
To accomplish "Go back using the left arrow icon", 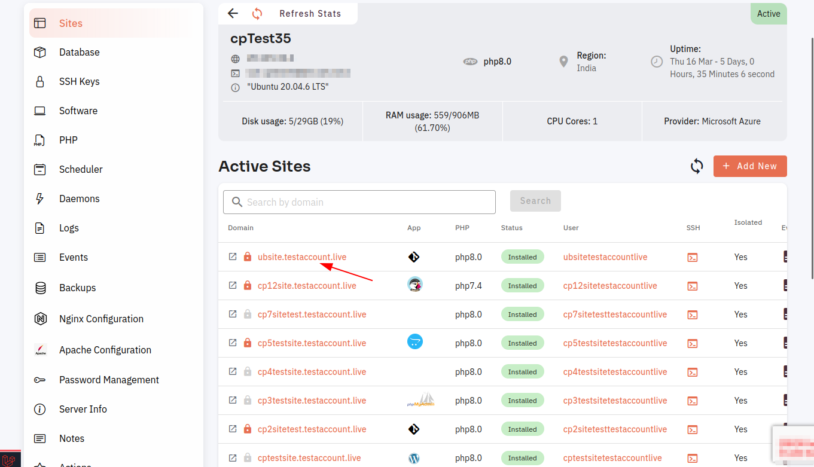I will pyautogui.click(x=233, y=13).
